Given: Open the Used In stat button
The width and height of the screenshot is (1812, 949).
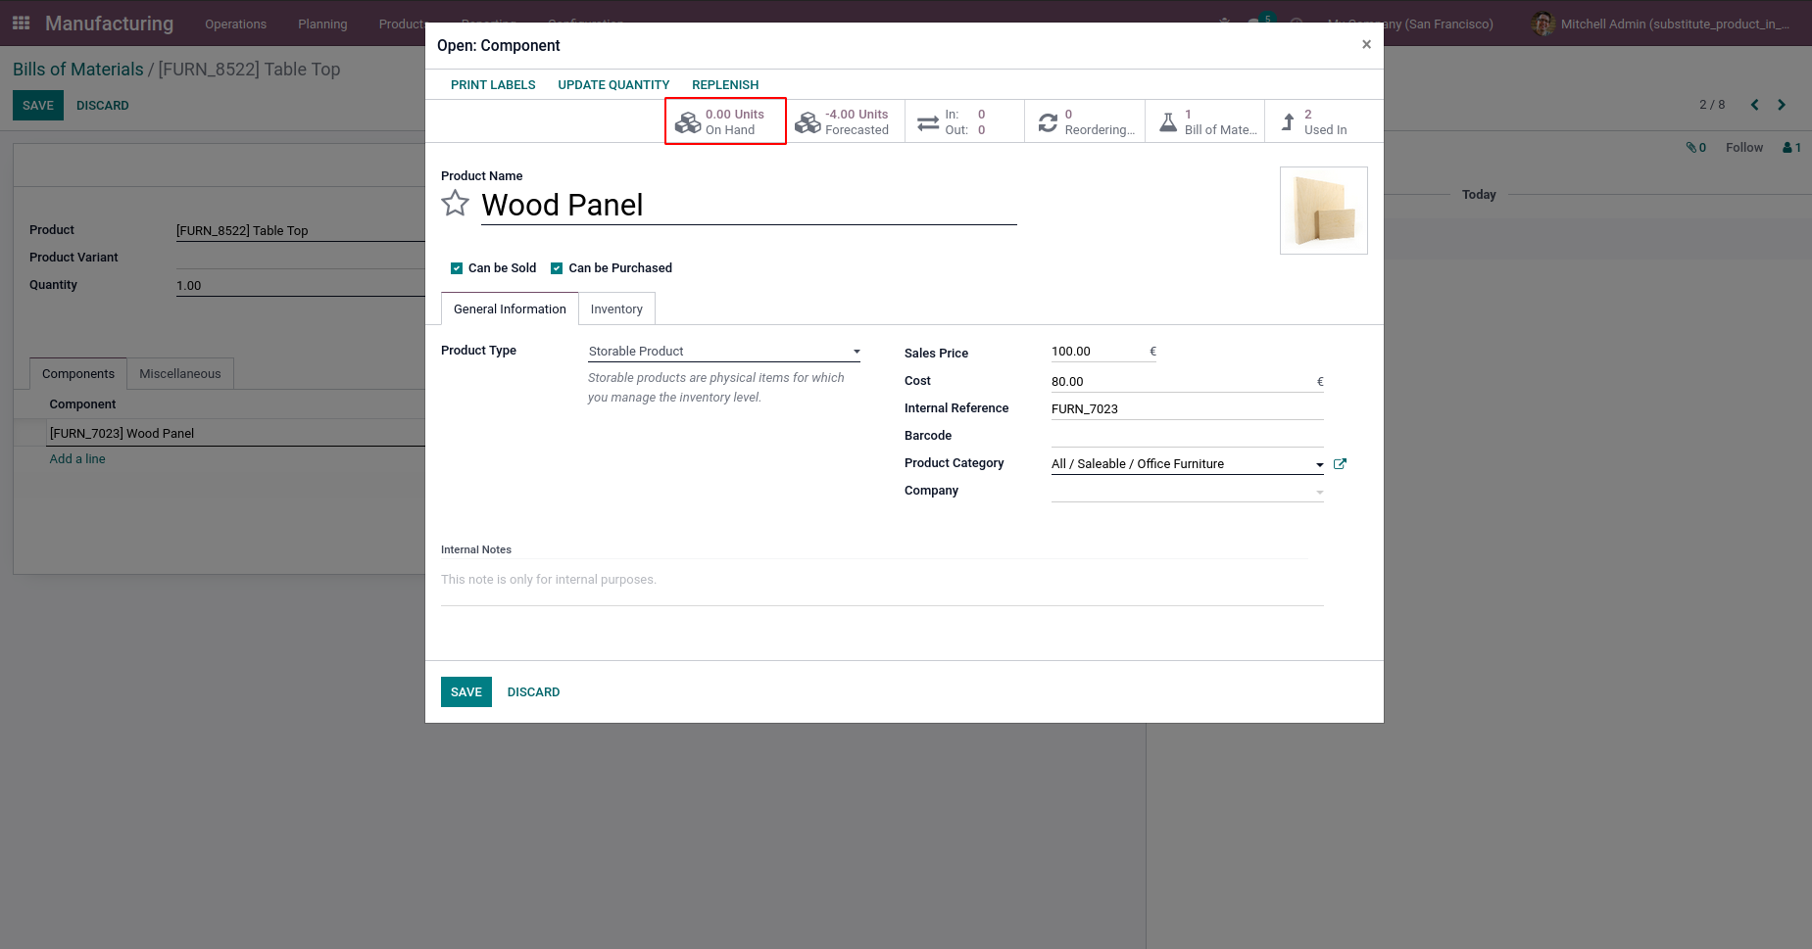Looking at the screenshot, I should pyautogui.click(x=1324, y=121).
